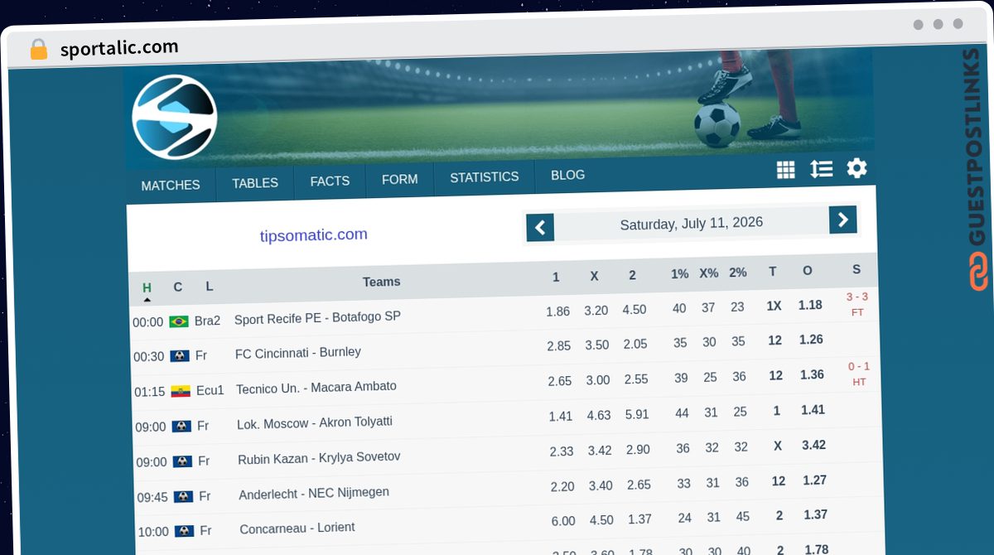This screenshot has width=994, height=555.
Task: Click the Bra2 league label
Action: [207, 321]
